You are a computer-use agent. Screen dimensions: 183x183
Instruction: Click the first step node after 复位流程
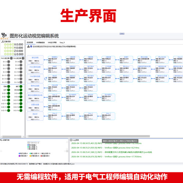pyautogui.click(x=55, y=60)
